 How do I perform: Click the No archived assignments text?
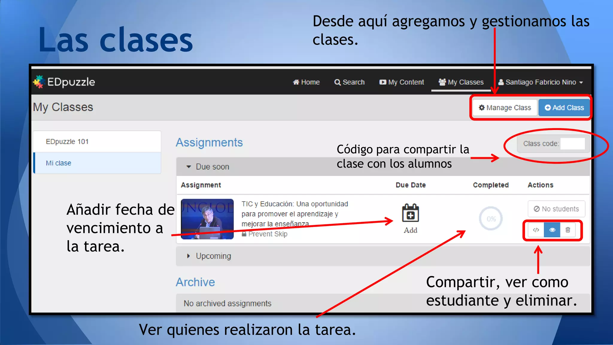[227, 303]
